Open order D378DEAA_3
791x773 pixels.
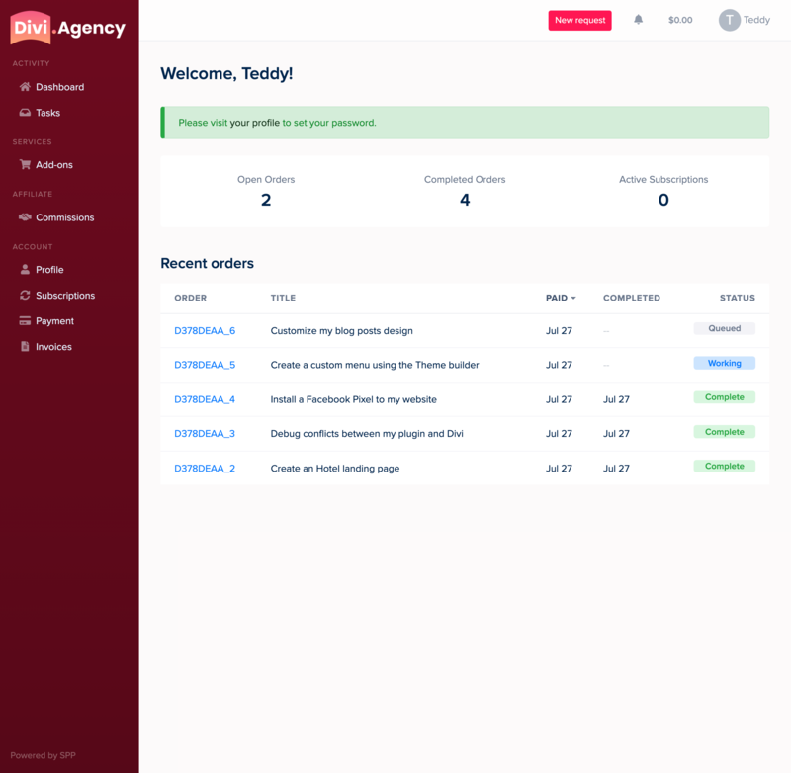tap(205, 434)
